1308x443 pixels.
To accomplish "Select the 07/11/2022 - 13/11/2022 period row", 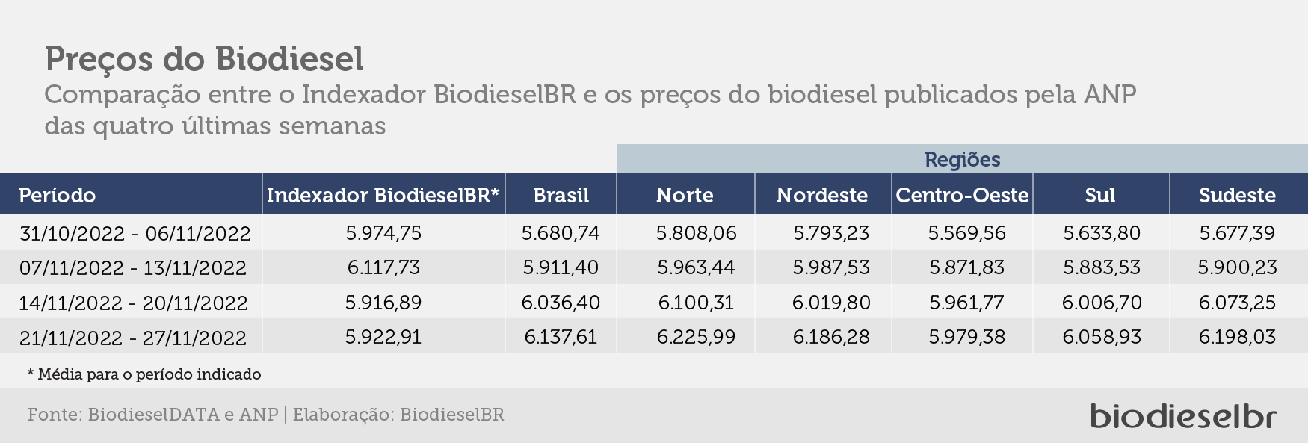I will 654,267.
